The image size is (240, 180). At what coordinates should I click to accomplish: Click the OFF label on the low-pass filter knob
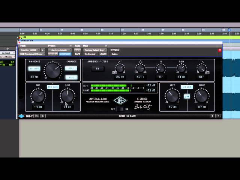tap(207, 73)
